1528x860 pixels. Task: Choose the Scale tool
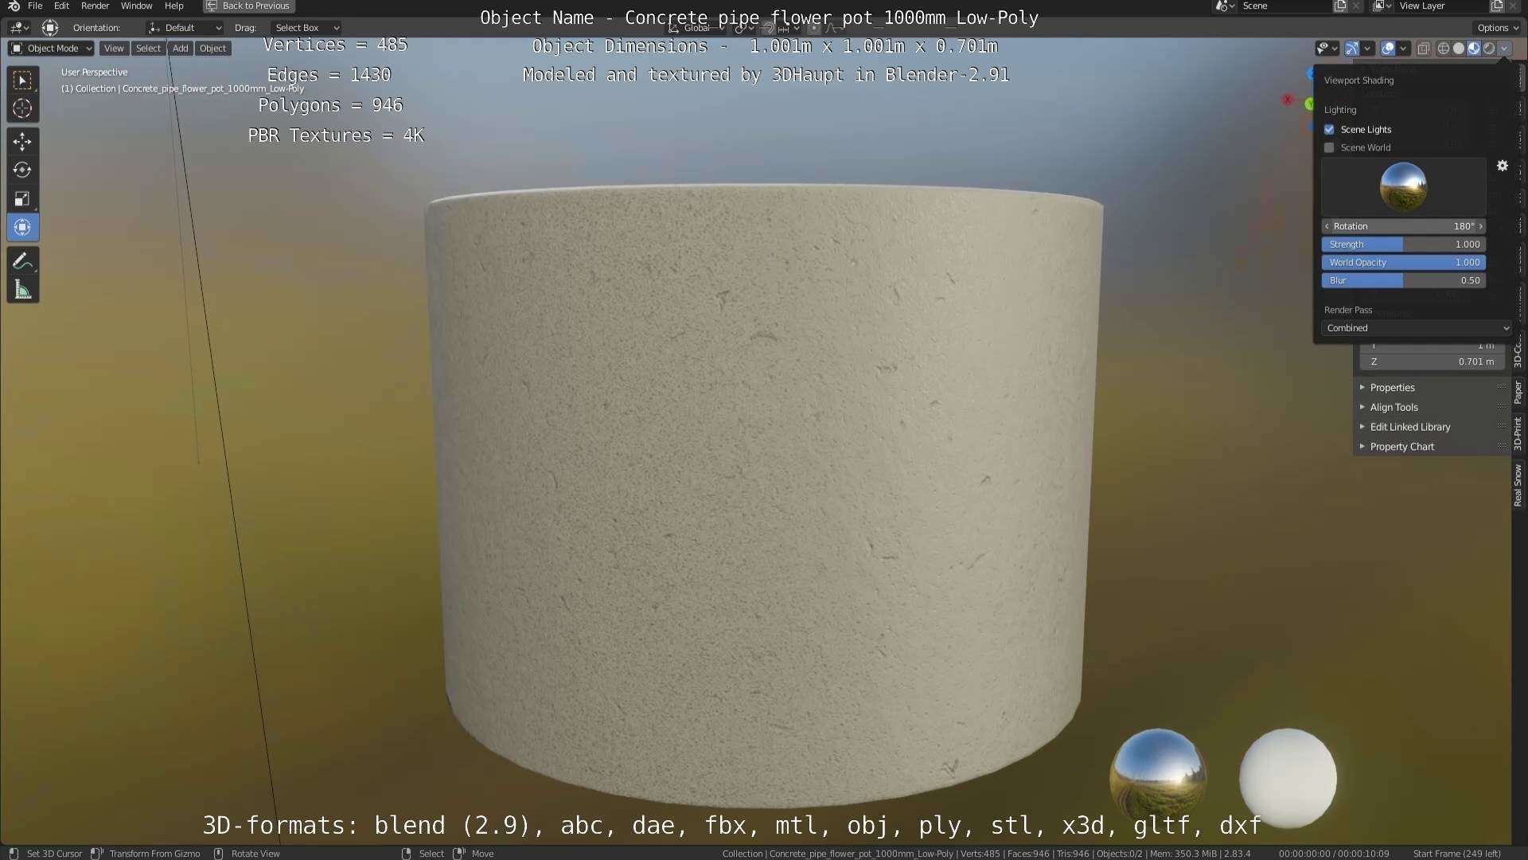click(22, 199)
